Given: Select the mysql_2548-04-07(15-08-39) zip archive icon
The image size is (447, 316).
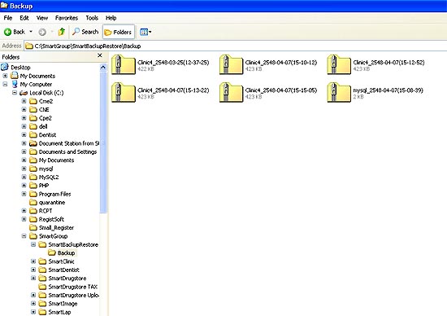Looking at the screenshot, I should pyautogui.click(x=339, y=92).
